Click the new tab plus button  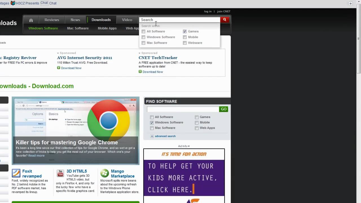pos(351,4)
